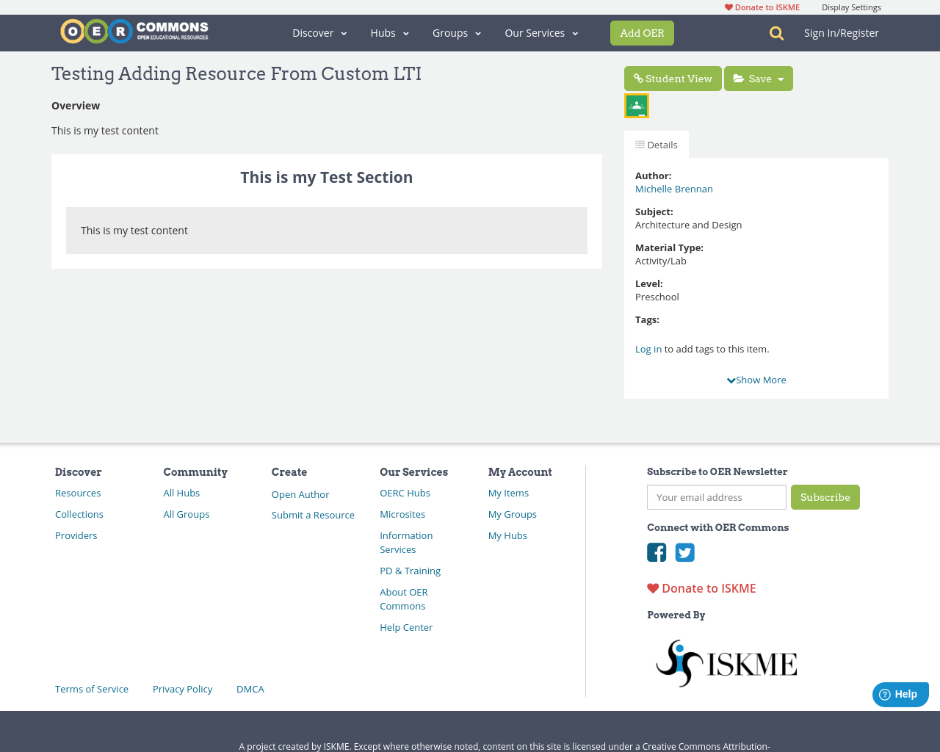
Task: Click the email address input field
Action: (716, 496)
